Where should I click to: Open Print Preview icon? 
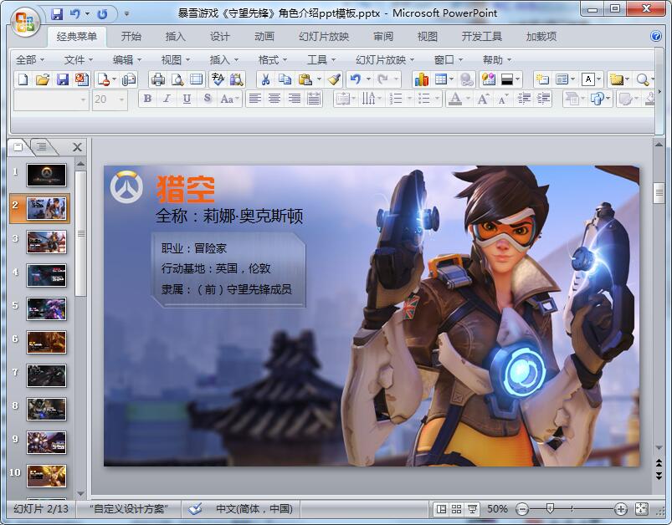[177, 79]
